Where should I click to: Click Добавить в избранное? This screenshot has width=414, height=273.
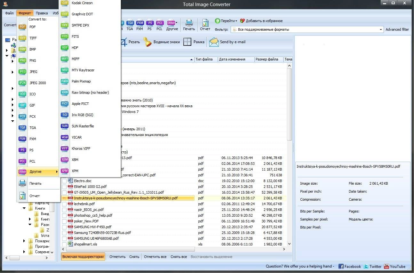[261, 21]
